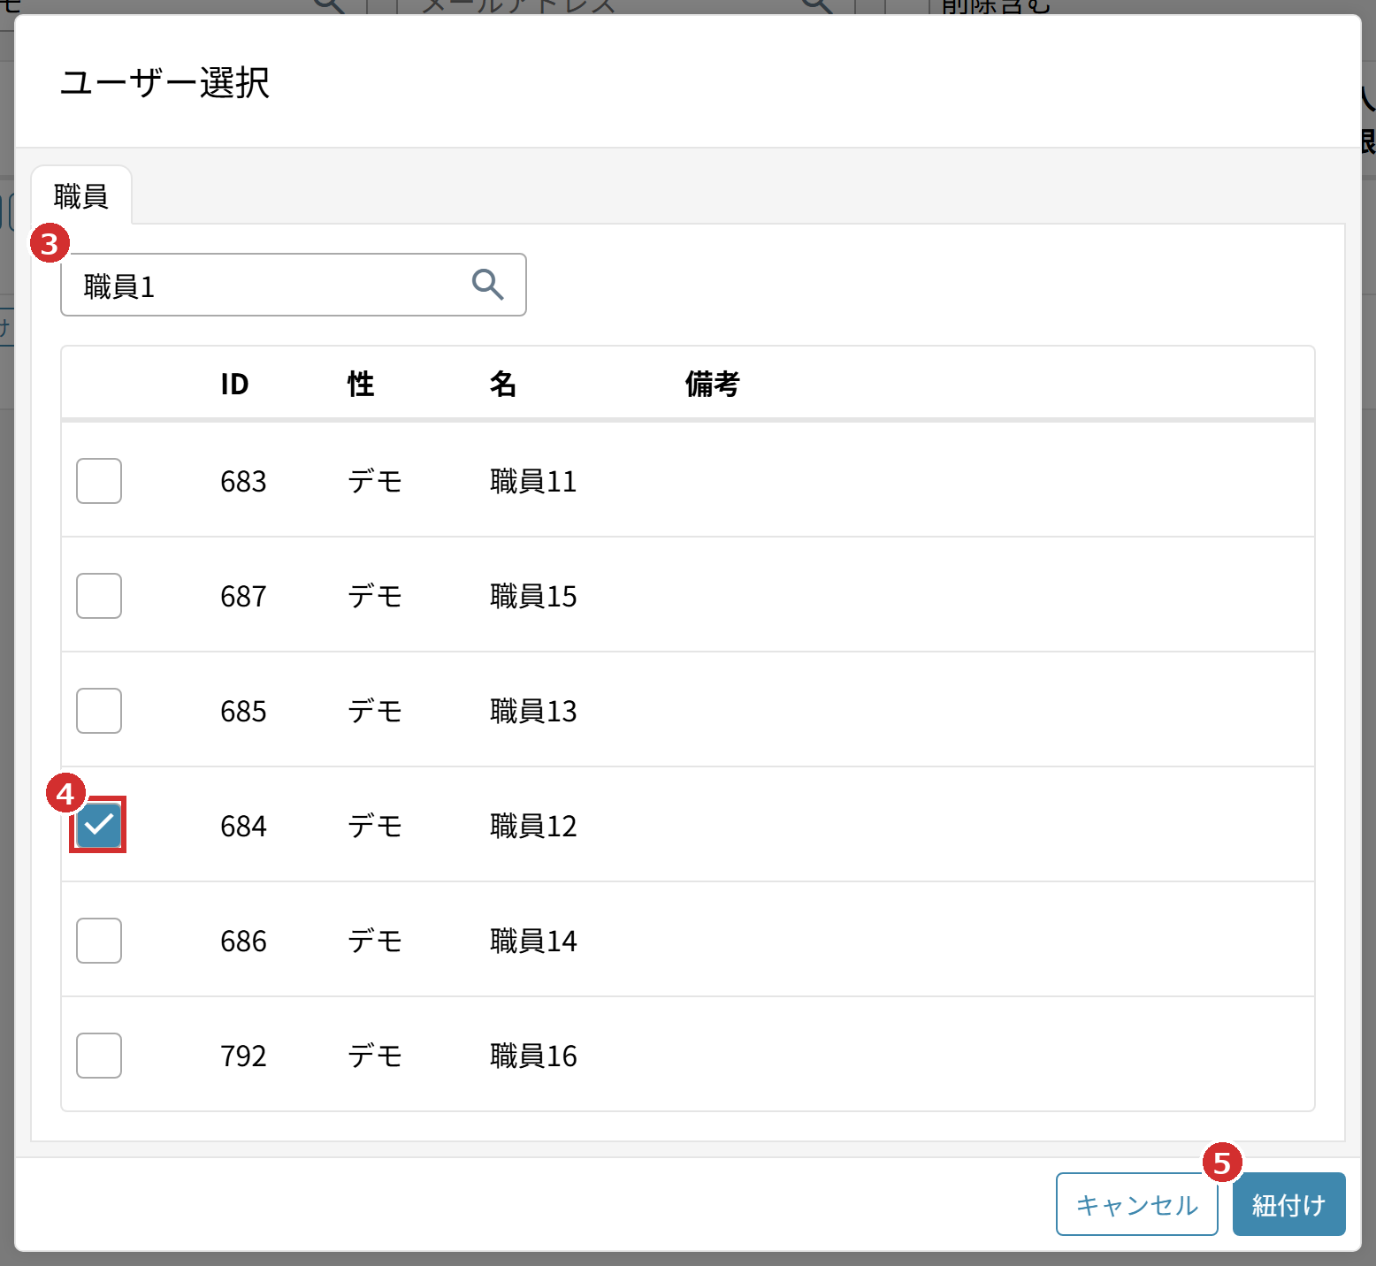Click the name 職員13
The image size is (1376, 1266).
[x=533, y=711]
